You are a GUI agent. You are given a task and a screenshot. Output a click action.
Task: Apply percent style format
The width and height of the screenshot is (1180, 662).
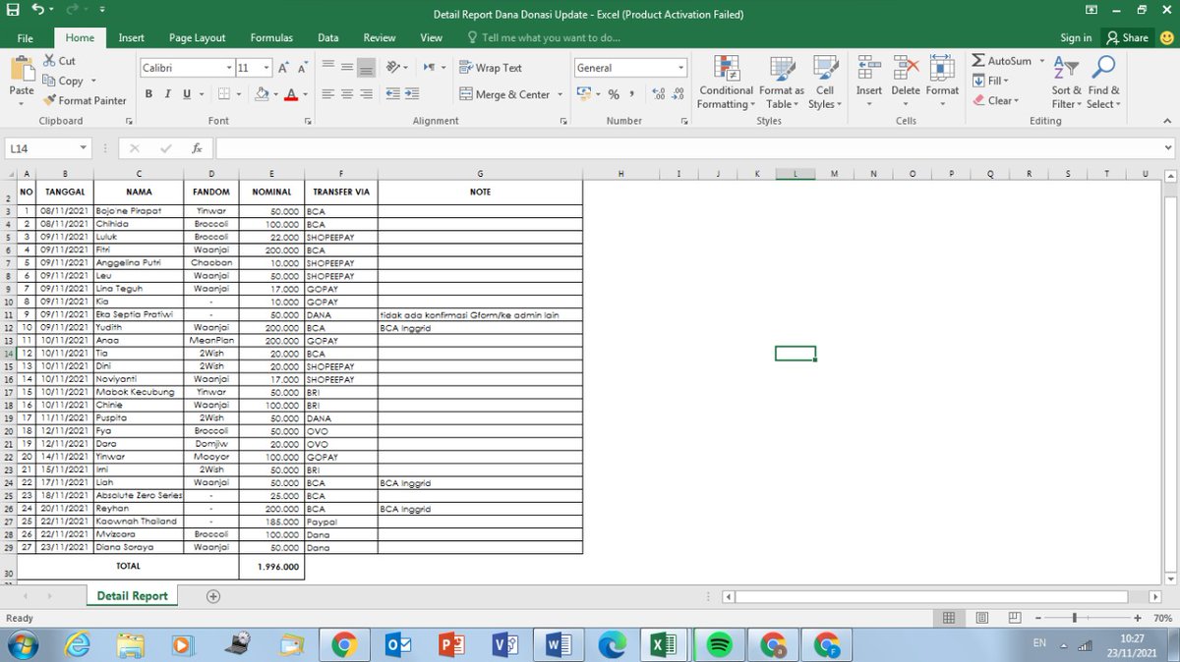[614, 94]
